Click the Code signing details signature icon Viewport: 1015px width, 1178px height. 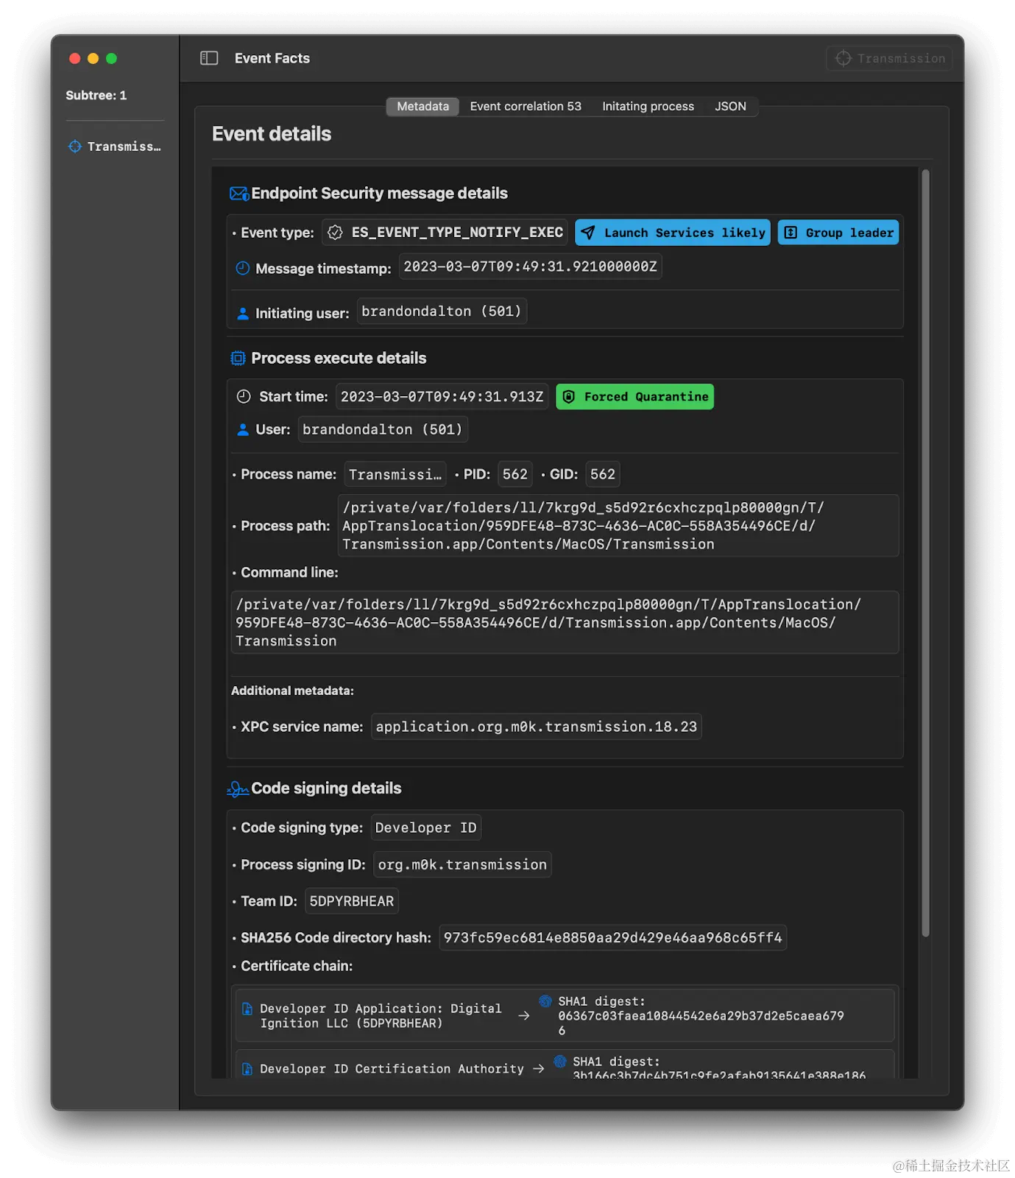tap(238, 789)
